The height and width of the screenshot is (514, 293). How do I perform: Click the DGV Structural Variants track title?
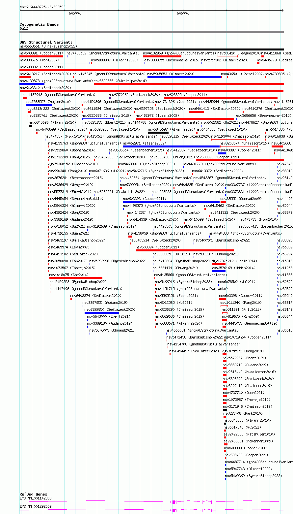coord(46,42)
